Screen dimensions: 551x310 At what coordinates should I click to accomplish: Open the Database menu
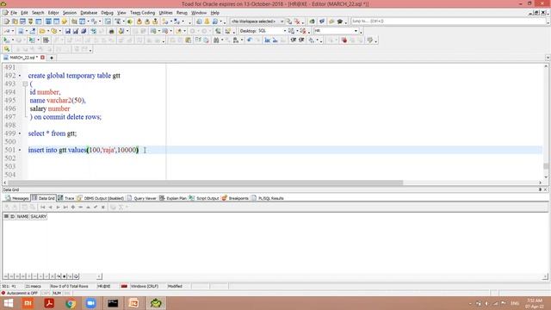89,13
